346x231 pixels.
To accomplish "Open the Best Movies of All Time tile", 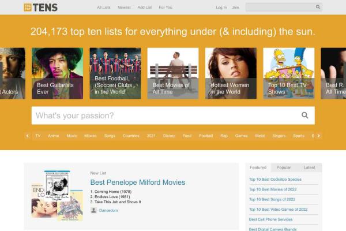I will (x=173, y=73).
